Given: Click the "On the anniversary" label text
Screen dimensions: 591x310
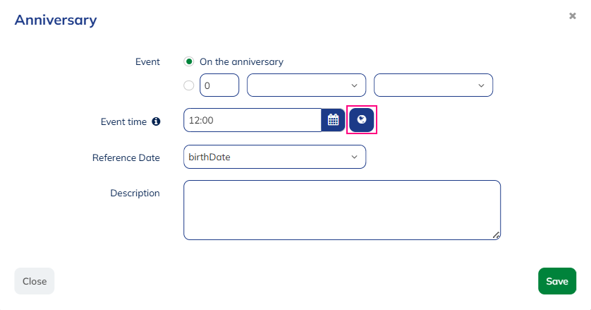Looking at the screenshot, I should click(241, 61).
